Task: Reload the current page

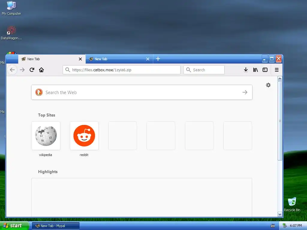Action: [x=32, y=70]
